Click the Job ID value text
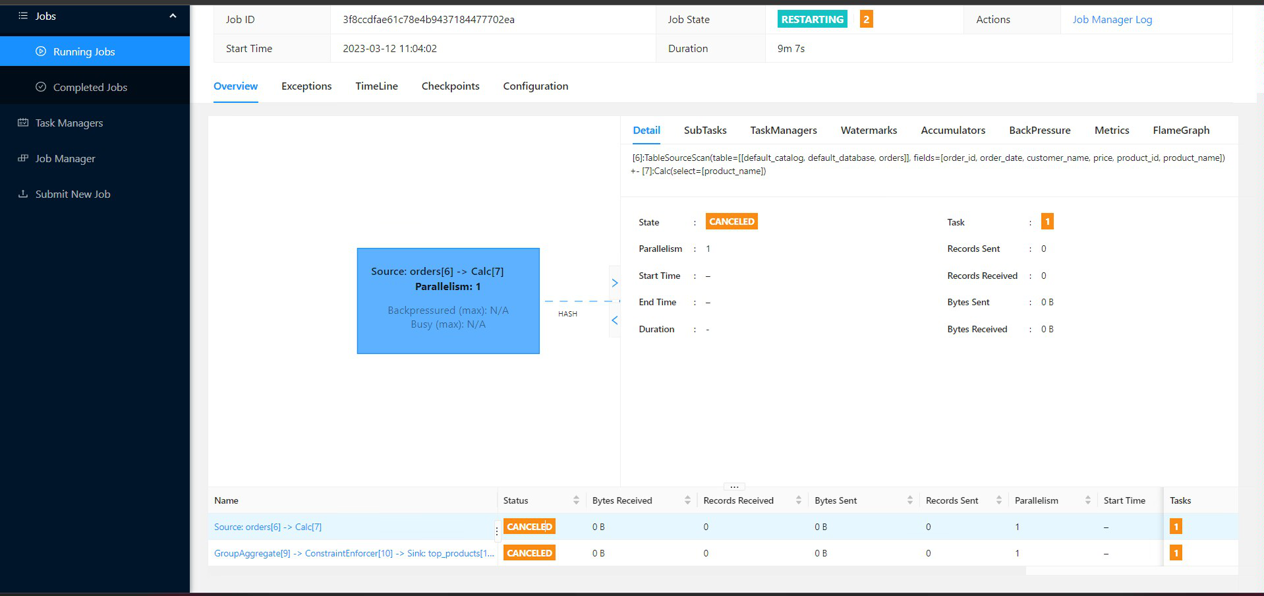Image resolution: width=1264 pixels, height=596 pixels. 428,19
